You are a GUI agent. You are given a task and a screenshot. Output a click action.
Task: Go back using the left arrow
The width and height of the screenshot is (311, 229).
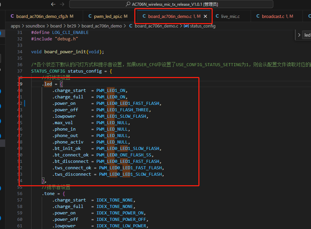53,4
